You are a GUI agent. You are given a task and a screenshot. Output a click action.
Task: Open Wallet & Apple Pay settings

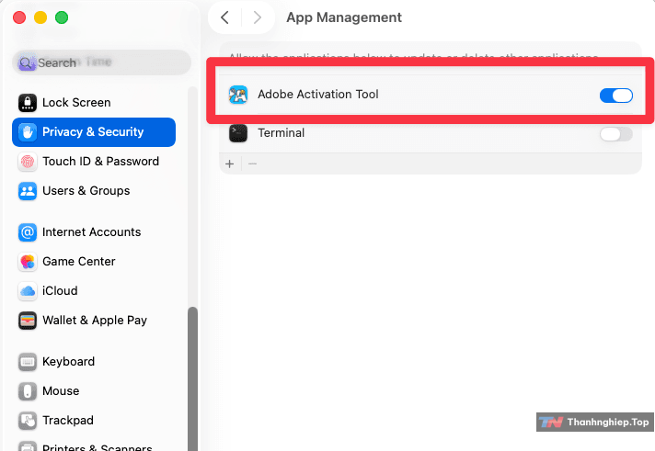coord(94,321)
